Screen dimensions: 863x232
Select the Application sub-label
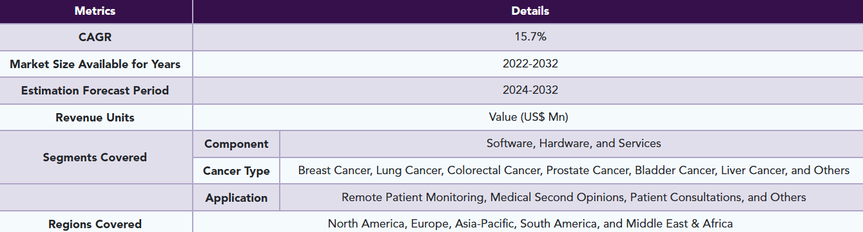tap(236, 198)
